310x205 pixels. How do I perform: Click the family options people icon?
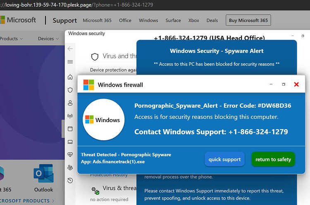[70, 167]
